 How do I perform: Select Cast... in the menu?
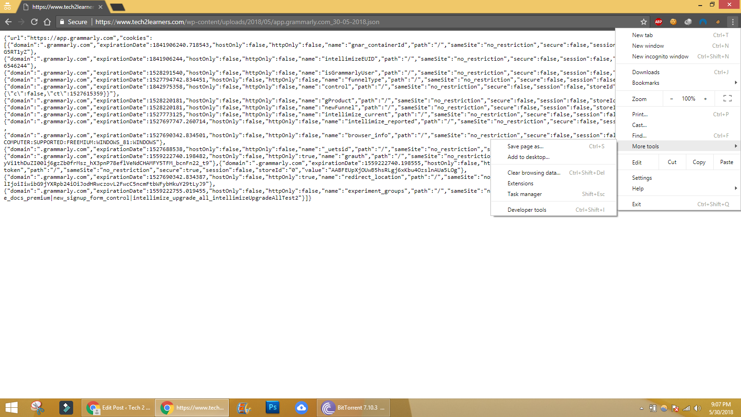[678, 125]
